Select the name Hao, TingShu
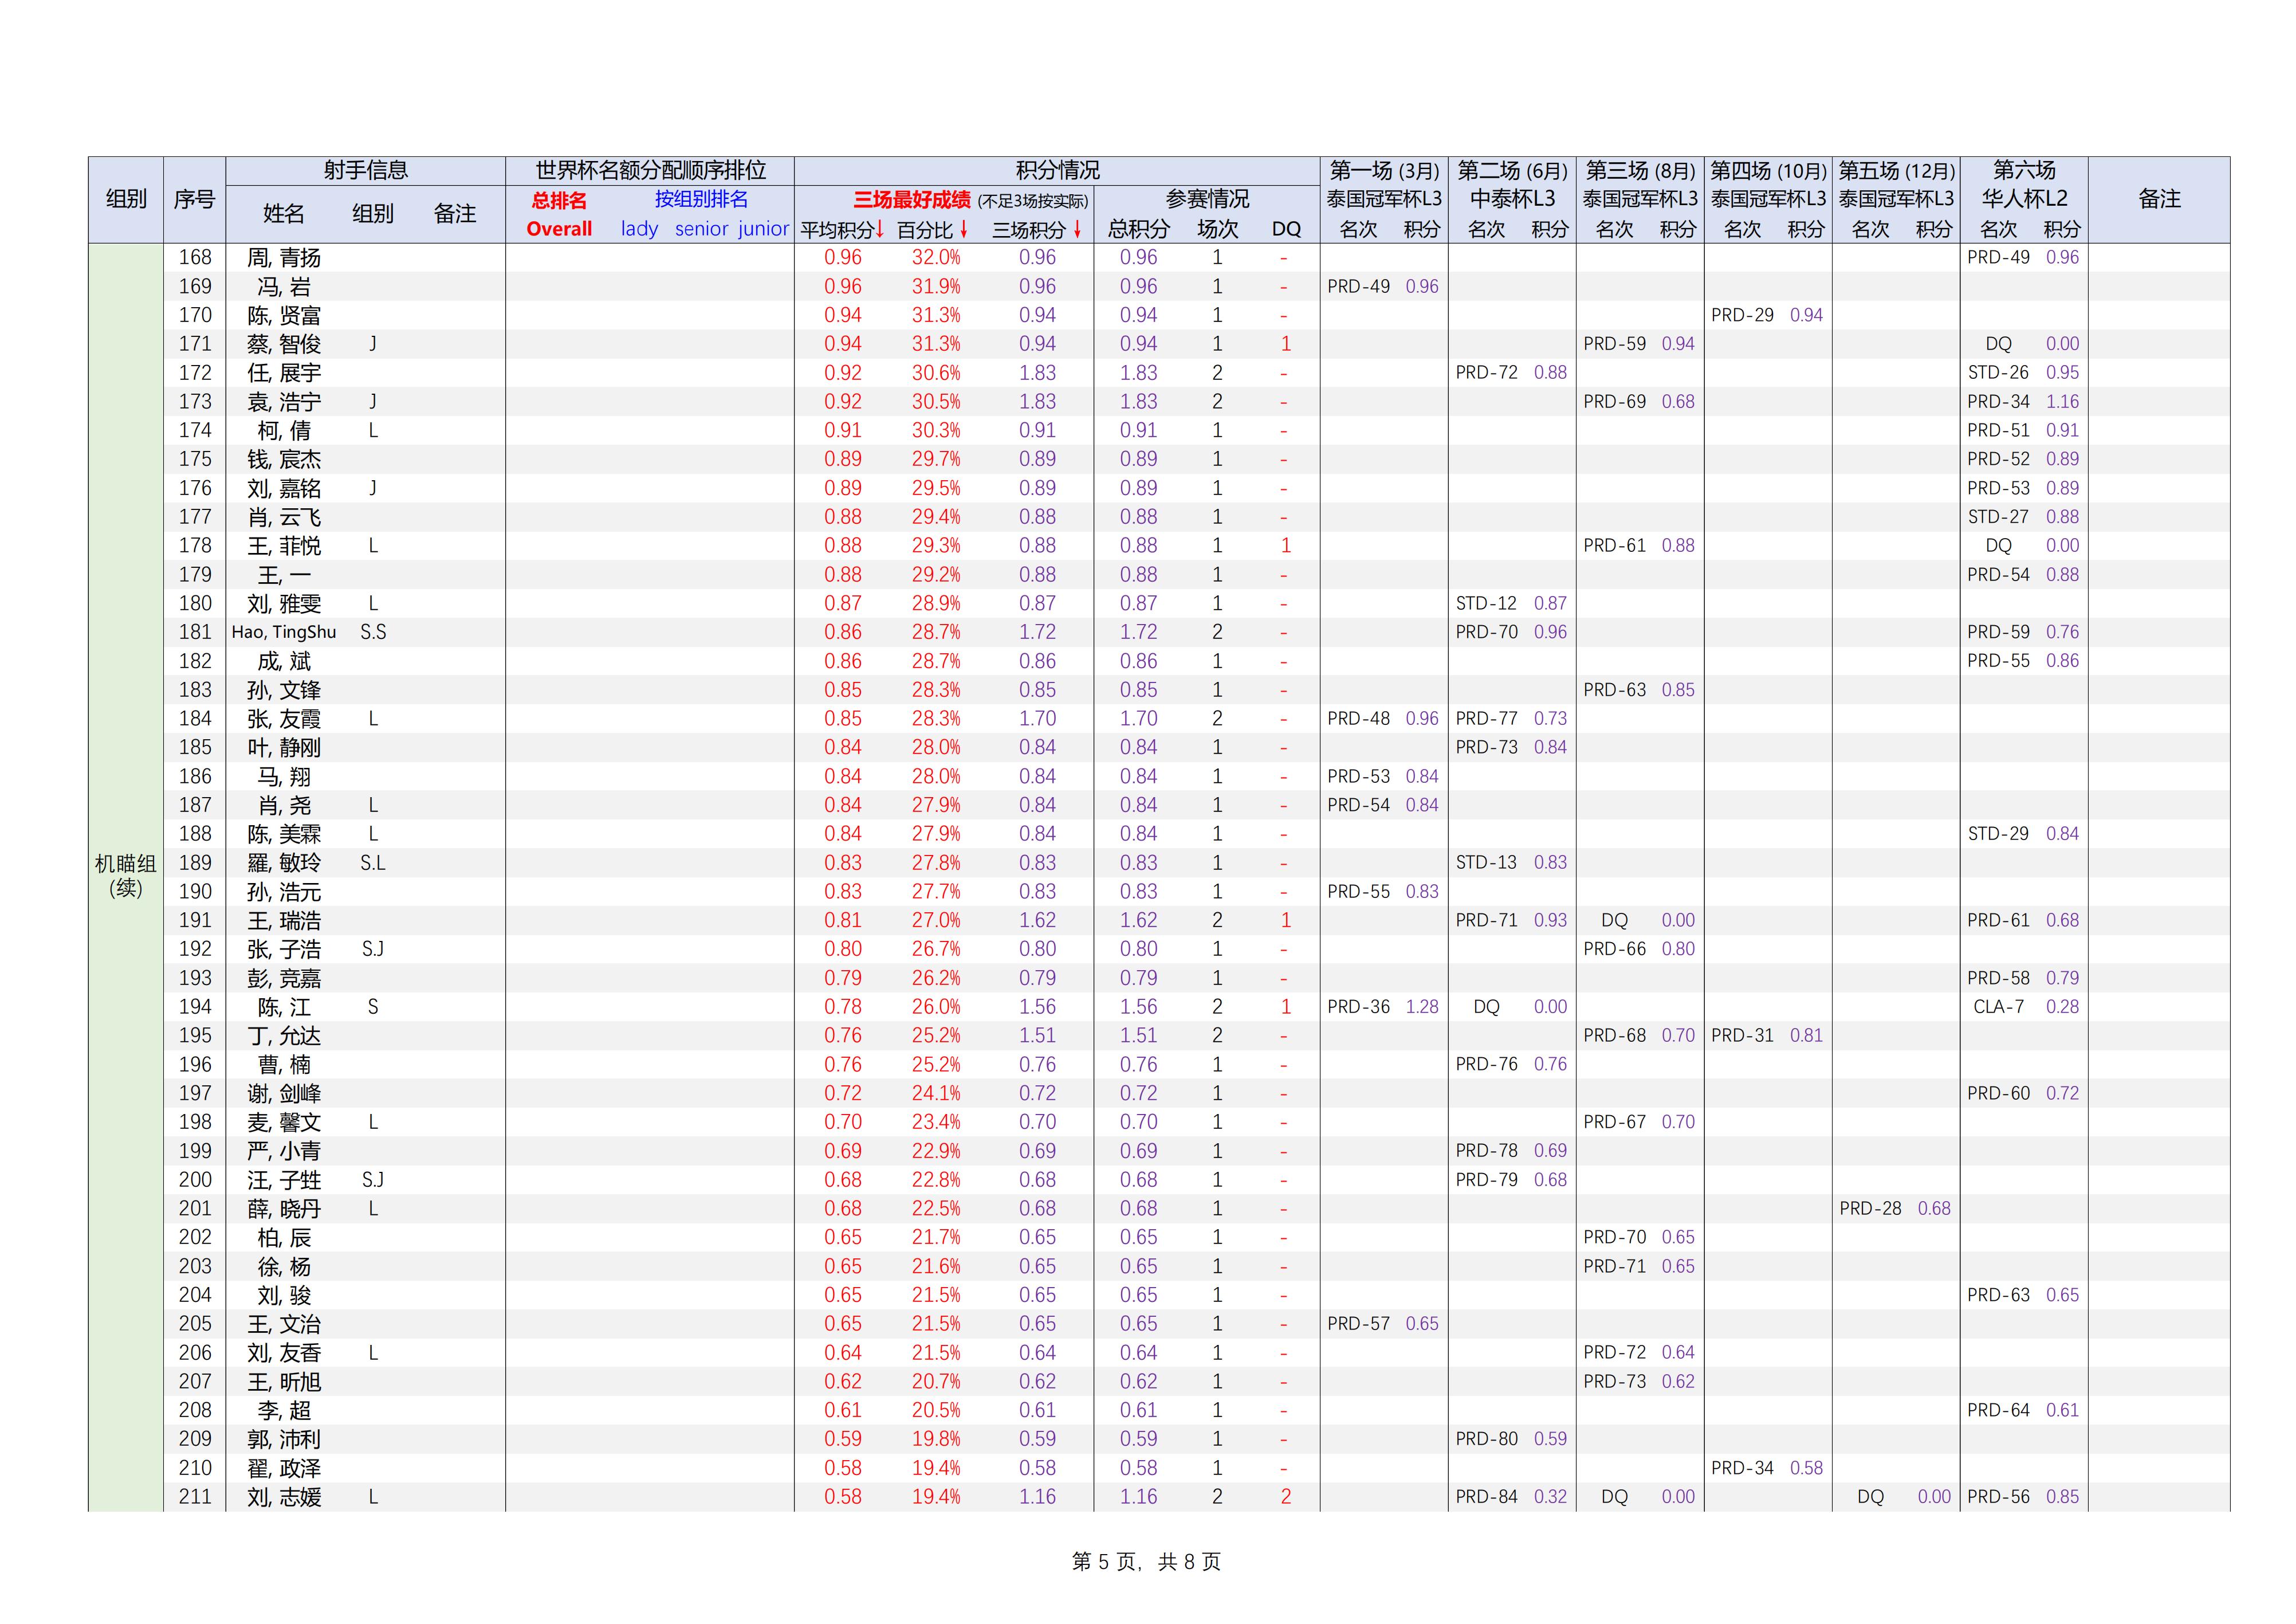Viewport: 2296px width, 1624px height. 284,633
